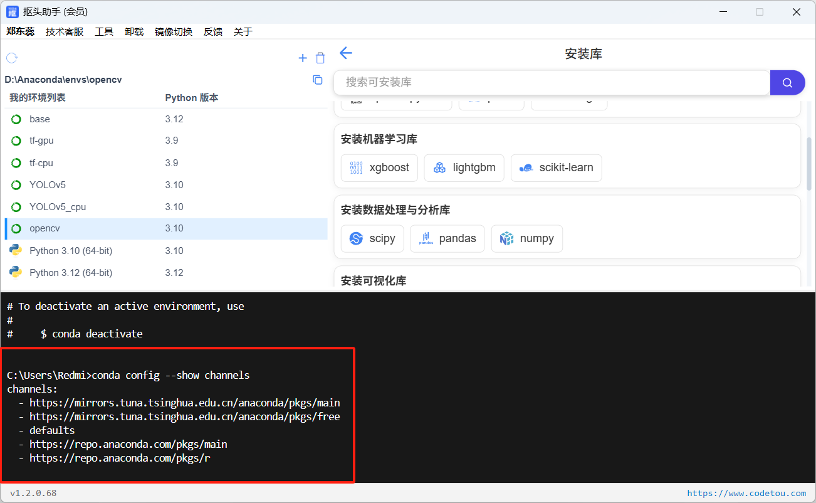Close the 抠头助手 window
The height and width of the screenshot is (503, 816).
pyautogui.click(x=797, y=12)
